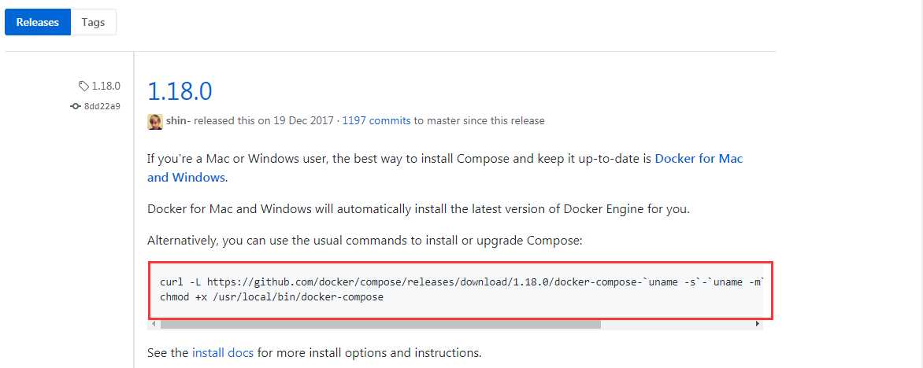
Task: Open the shin- author profile link
Action: [178, 121]
